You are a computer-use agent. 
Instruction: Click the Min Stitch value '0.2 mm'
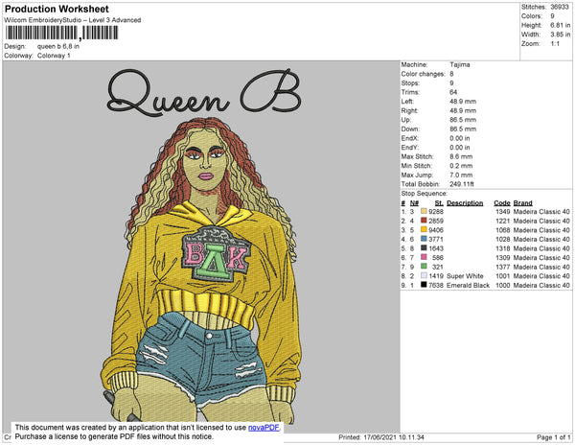[x=461, y=166]
